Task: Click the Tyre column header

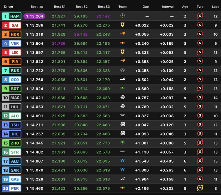Action: click(200, 6)
